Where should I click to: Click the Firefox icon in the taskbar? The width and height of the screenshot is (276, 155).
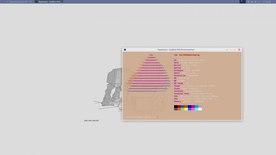tap(7, 2)
